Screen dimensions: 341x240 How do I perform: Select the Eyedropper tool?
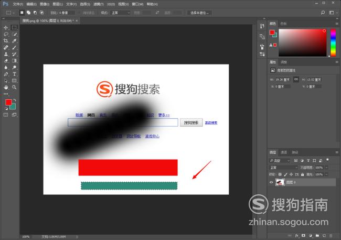point(14,41)
